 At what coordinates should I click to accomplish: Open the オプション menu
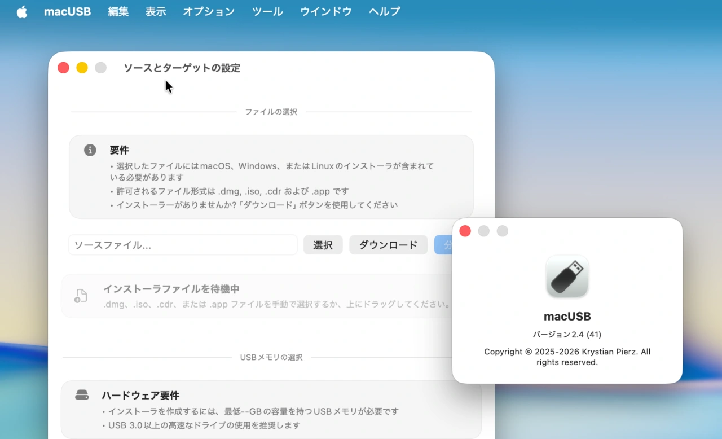pyautogui.click(x=209, y=12)
